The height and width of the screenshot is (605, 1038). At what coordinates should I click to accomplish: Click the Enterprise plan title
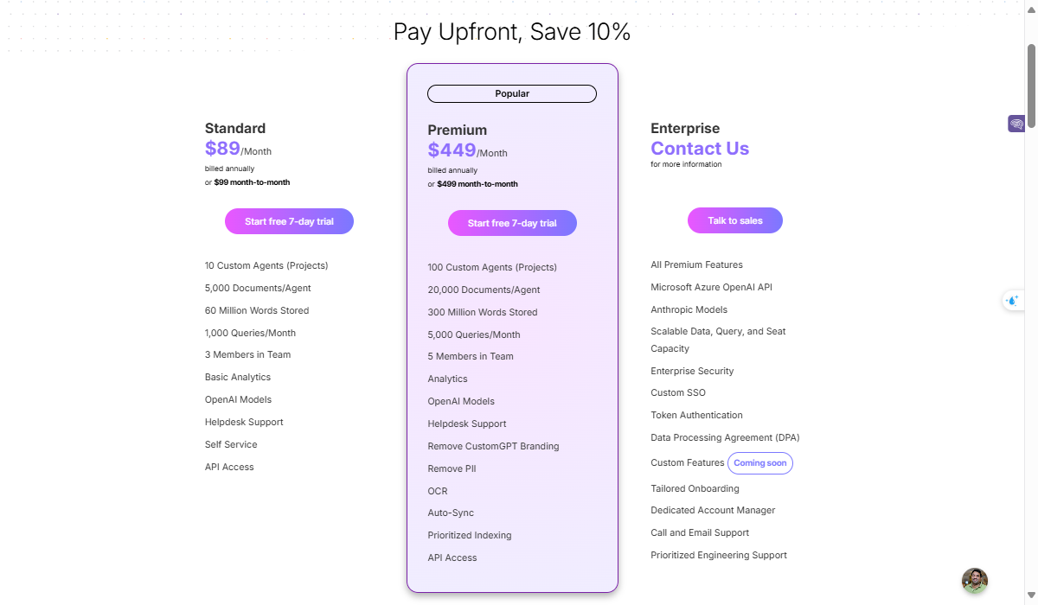pos(685,128)
